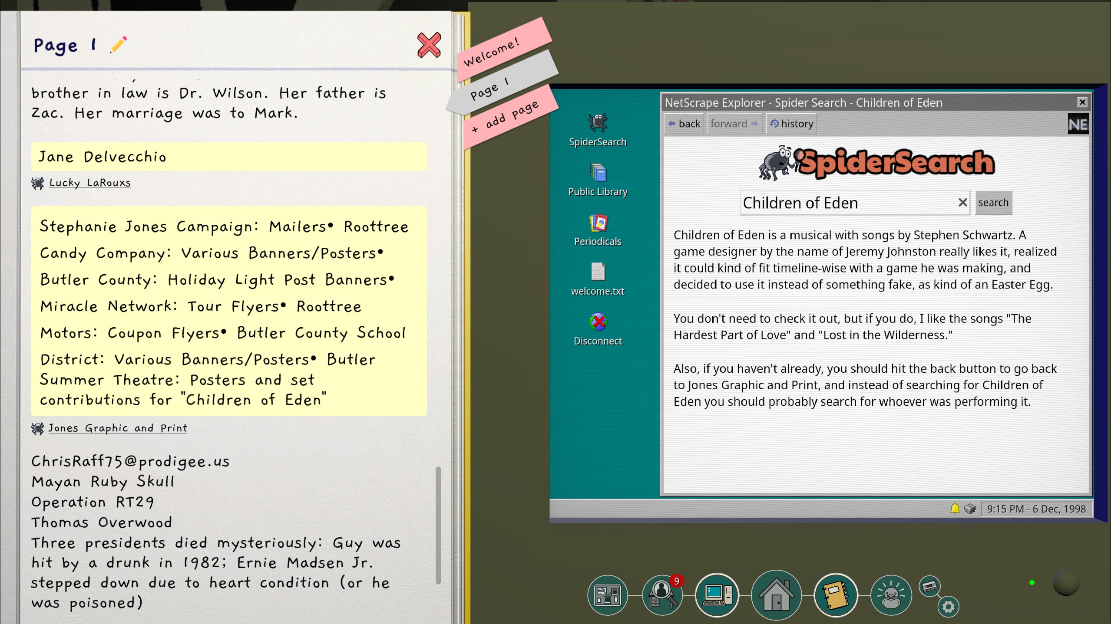Open the settings gear icon
The image size is (1111, 624).
click(948, 607)
